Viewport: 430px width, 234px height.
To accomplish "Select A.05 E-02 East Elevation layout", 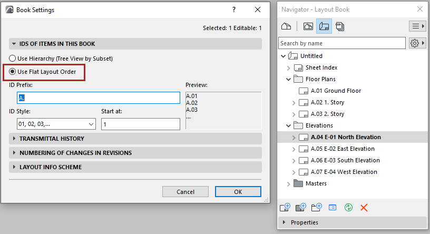I will pyautogui.click(x=343, y=149).
